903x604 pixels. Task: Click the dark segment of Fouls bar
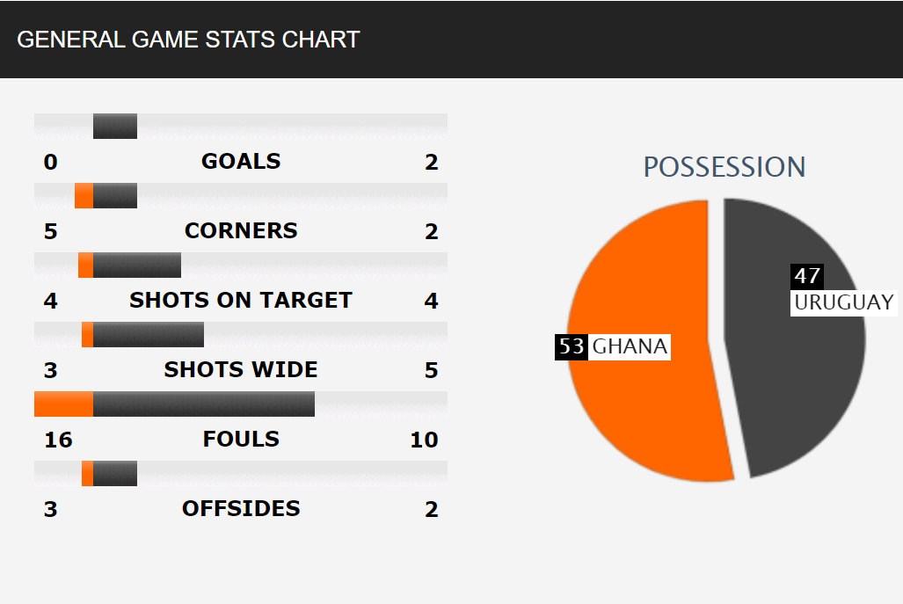pos(204,404)
